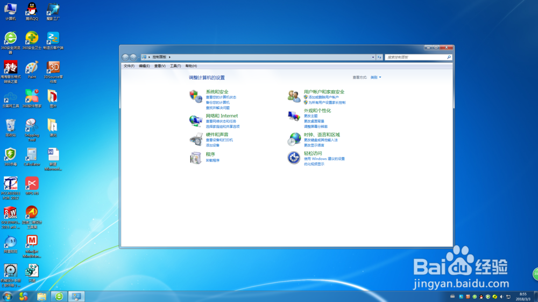Click the 备份您的计算机 link
Image resolution: width=538 pixels, height=302 pixels.
[x=217, y=102]
